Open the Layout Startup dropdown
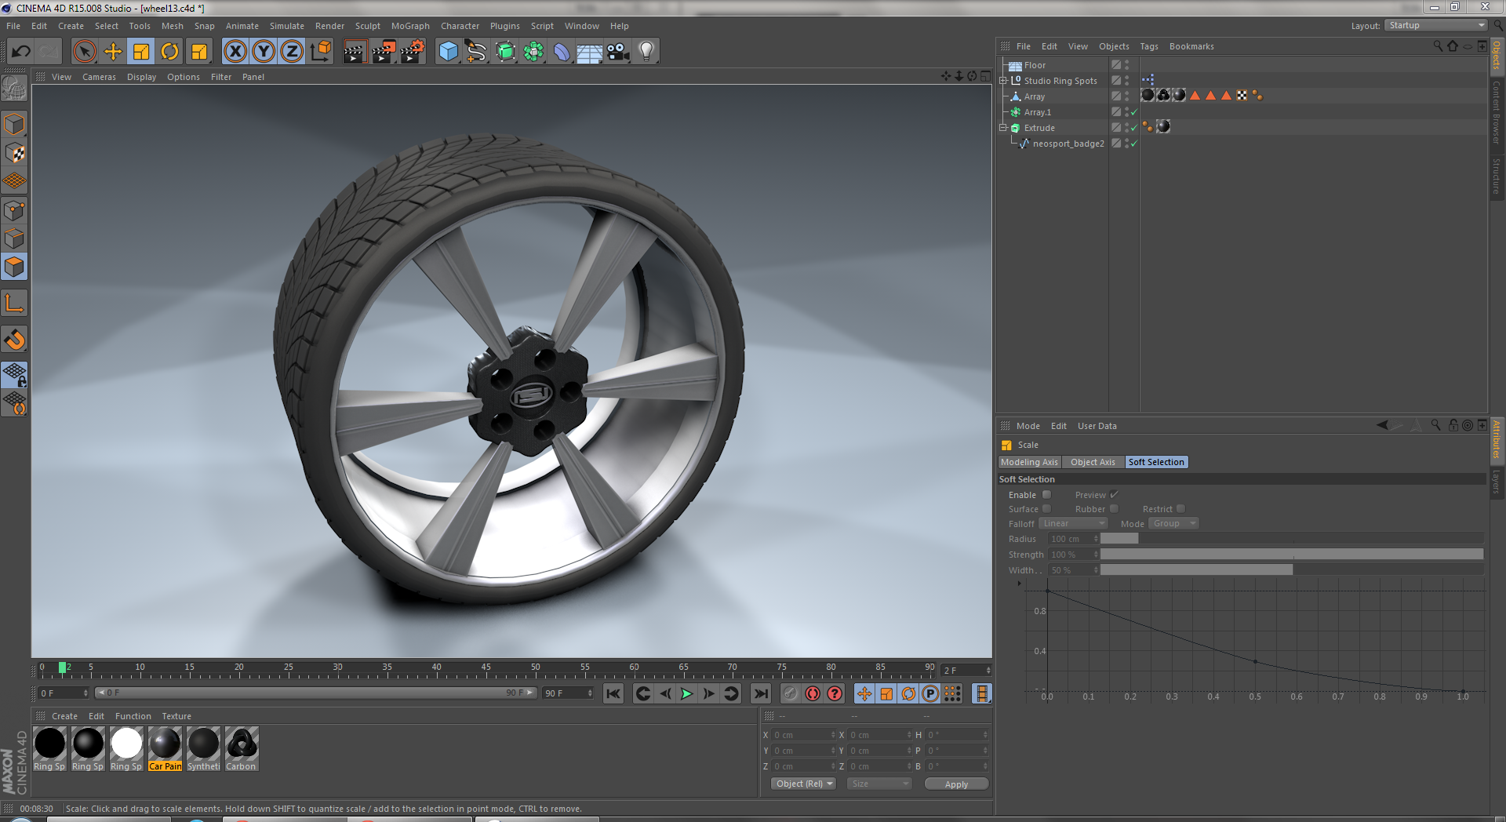The image size is (1506, 822). [x=1436, y=25]
